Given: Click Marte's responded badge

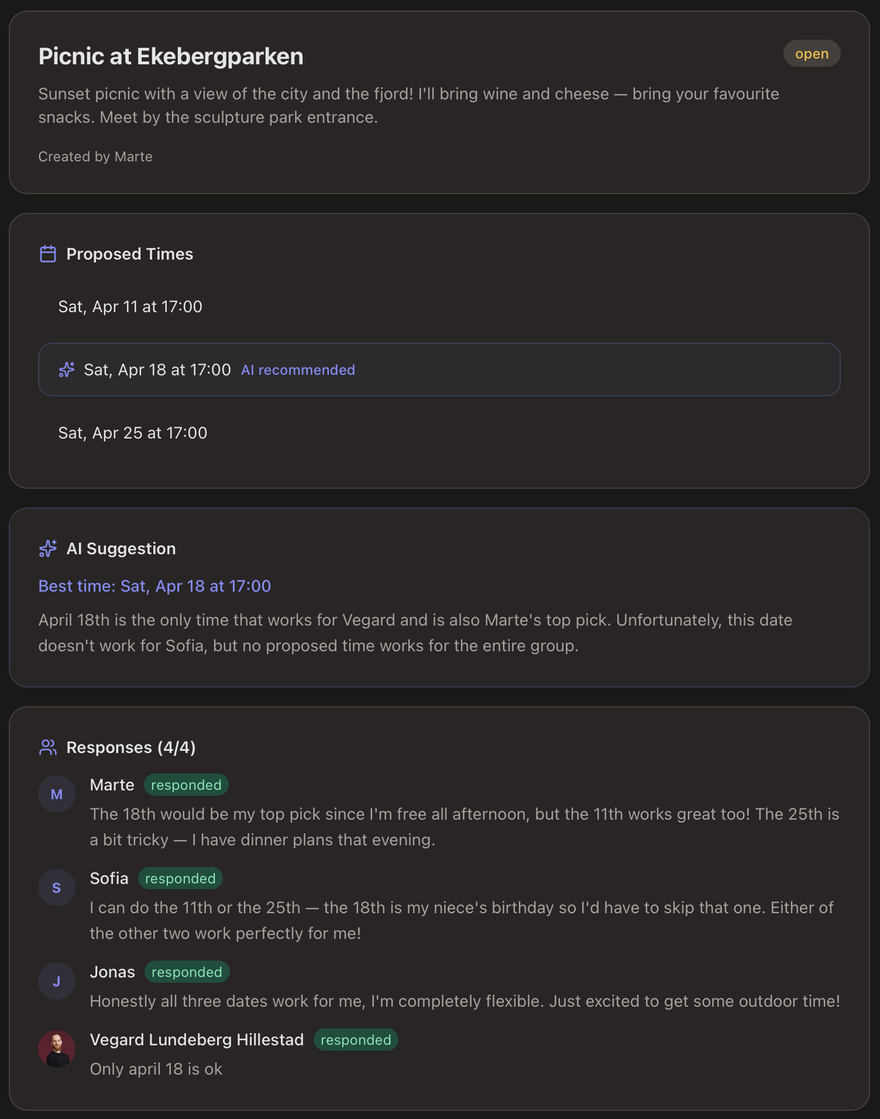Looking at the screenshot, I should tap(186, 785).
